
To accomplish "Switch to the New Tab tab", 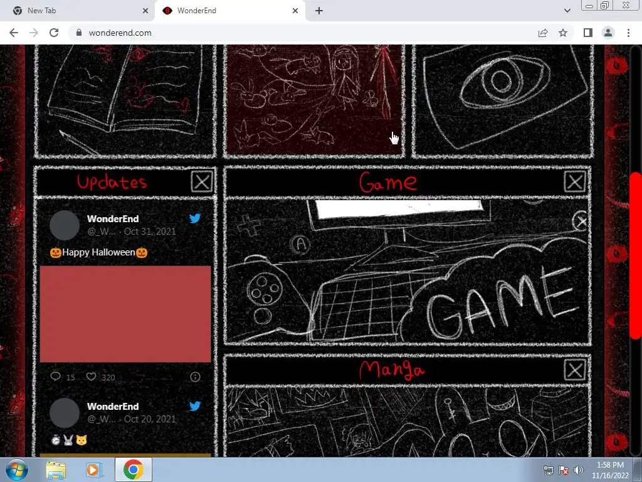I will [78, 11].
